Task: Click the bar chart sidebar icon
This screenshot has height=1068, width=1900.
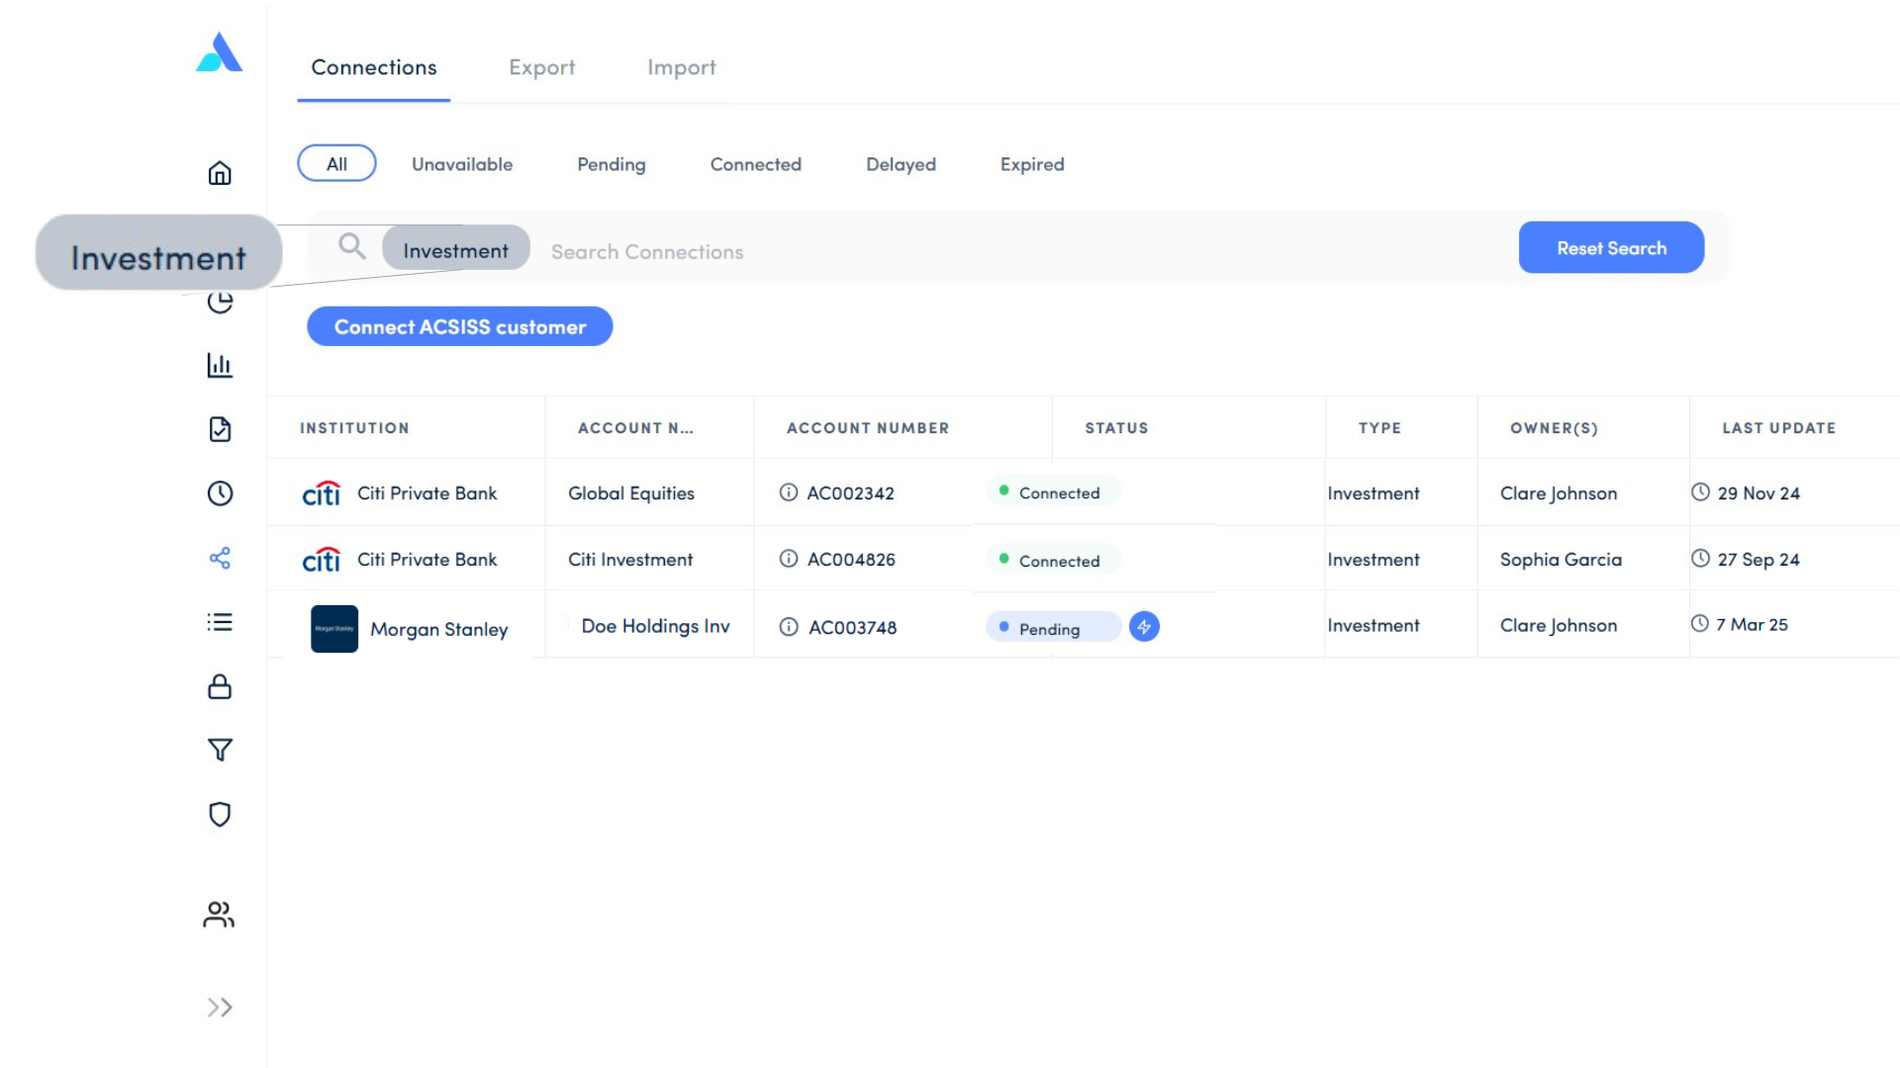Action: pos(220,365)
